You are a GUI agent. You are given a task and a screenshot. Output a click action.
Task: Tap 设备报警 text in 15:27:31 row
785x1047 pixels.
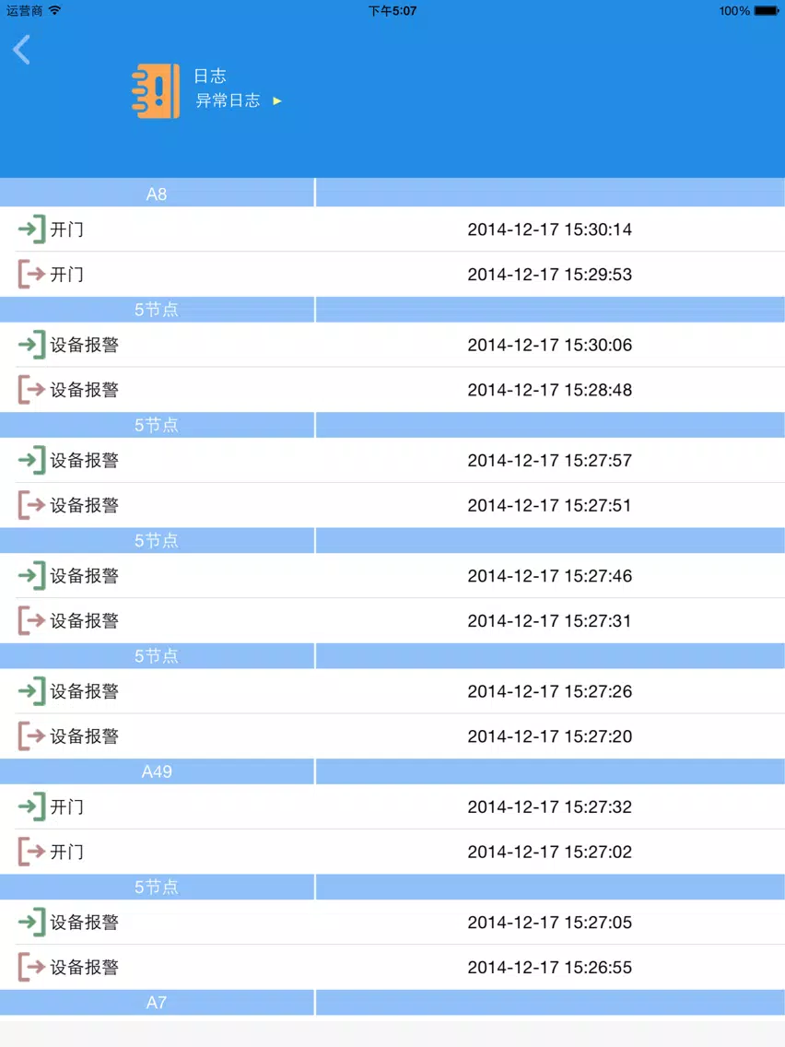pos(84,620)
